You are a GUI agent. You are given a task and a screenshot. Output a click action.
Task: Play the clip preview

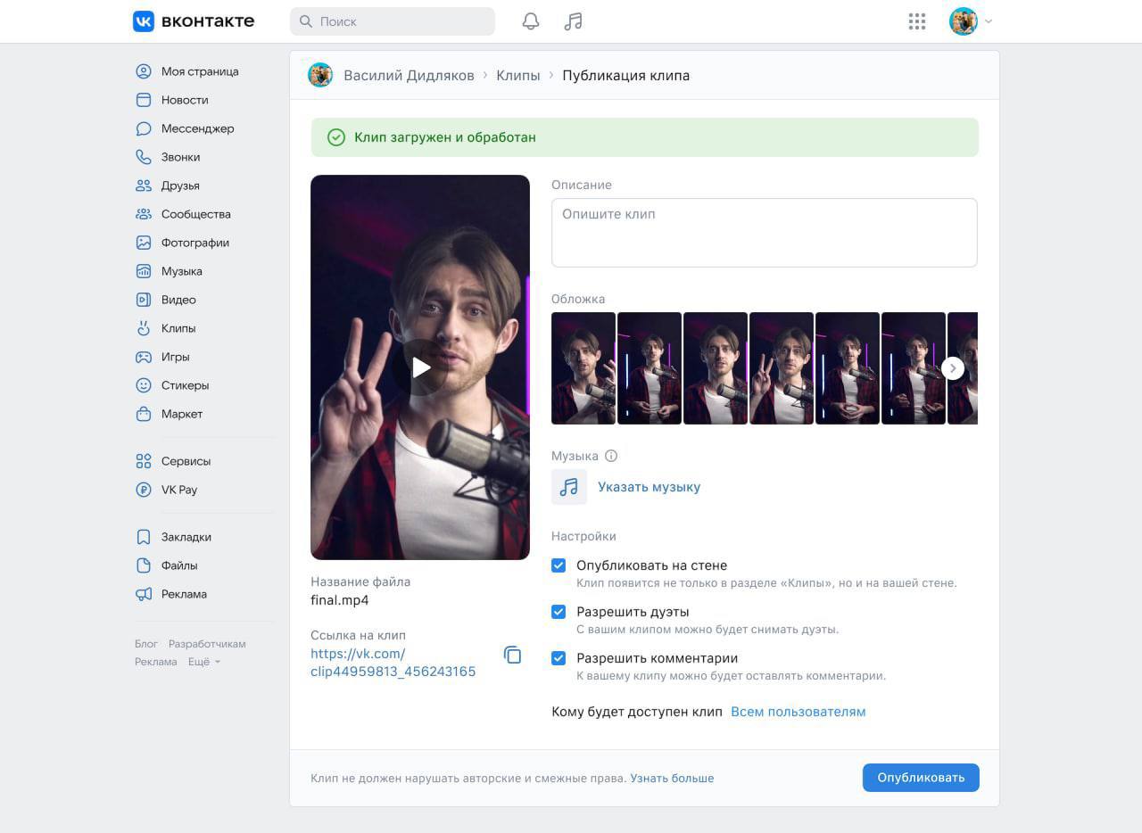click(x=420, y=367)
